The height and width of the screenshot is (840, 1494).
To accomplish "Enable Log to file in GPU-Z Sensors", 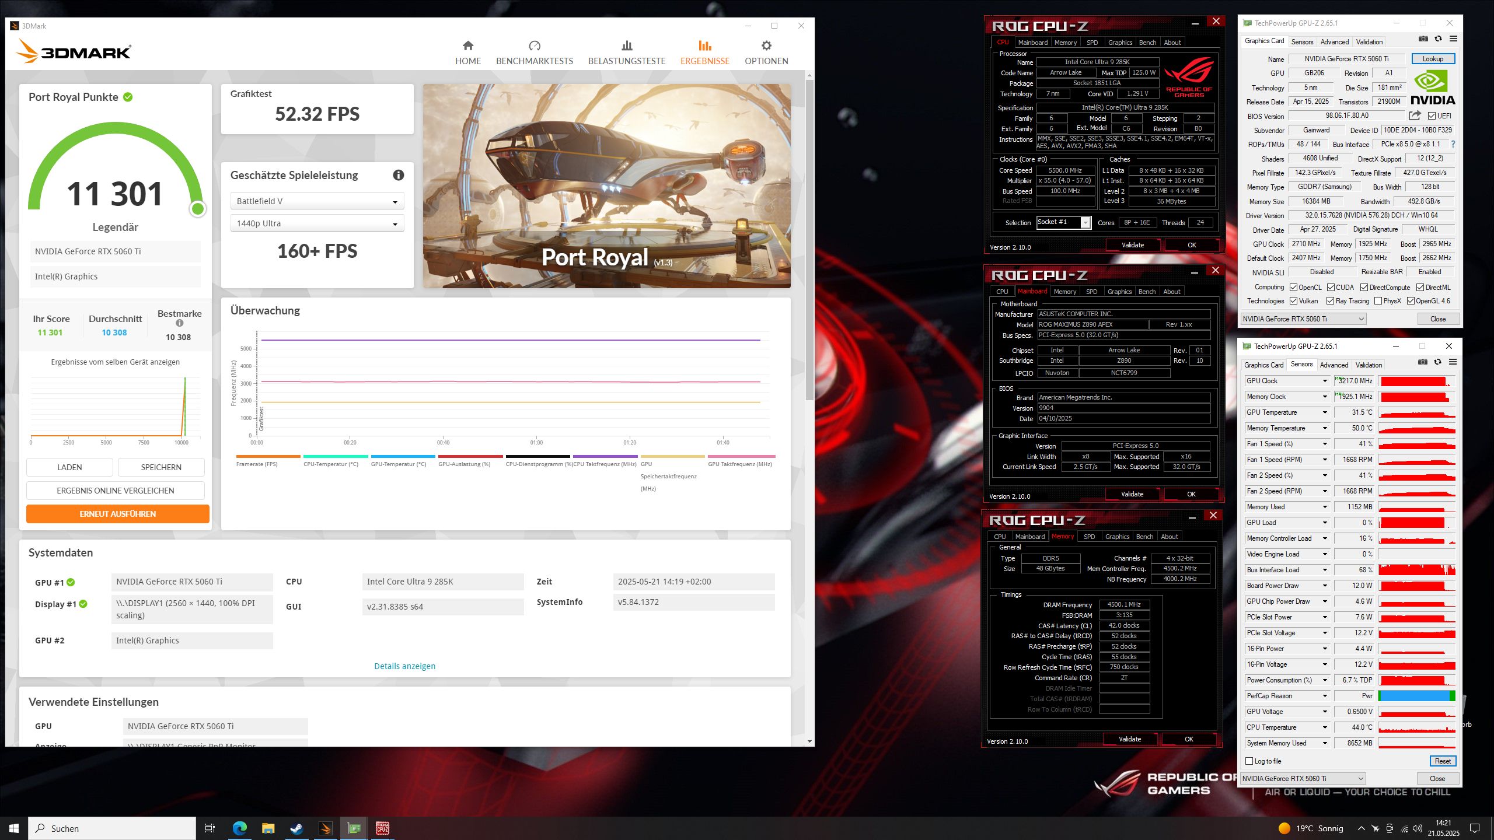I will coord(1249,761).
